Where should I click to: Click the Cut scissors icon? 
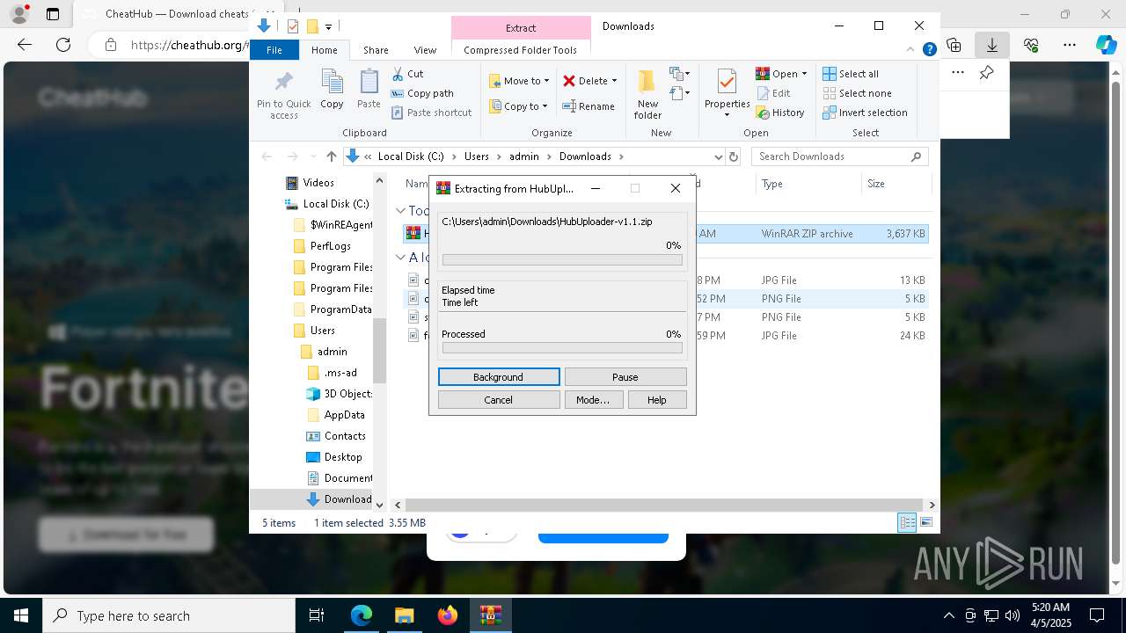[x=398, y=74]
